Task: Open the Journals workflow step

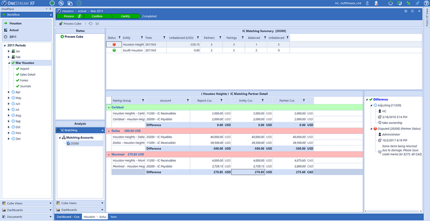Action: 25,86
